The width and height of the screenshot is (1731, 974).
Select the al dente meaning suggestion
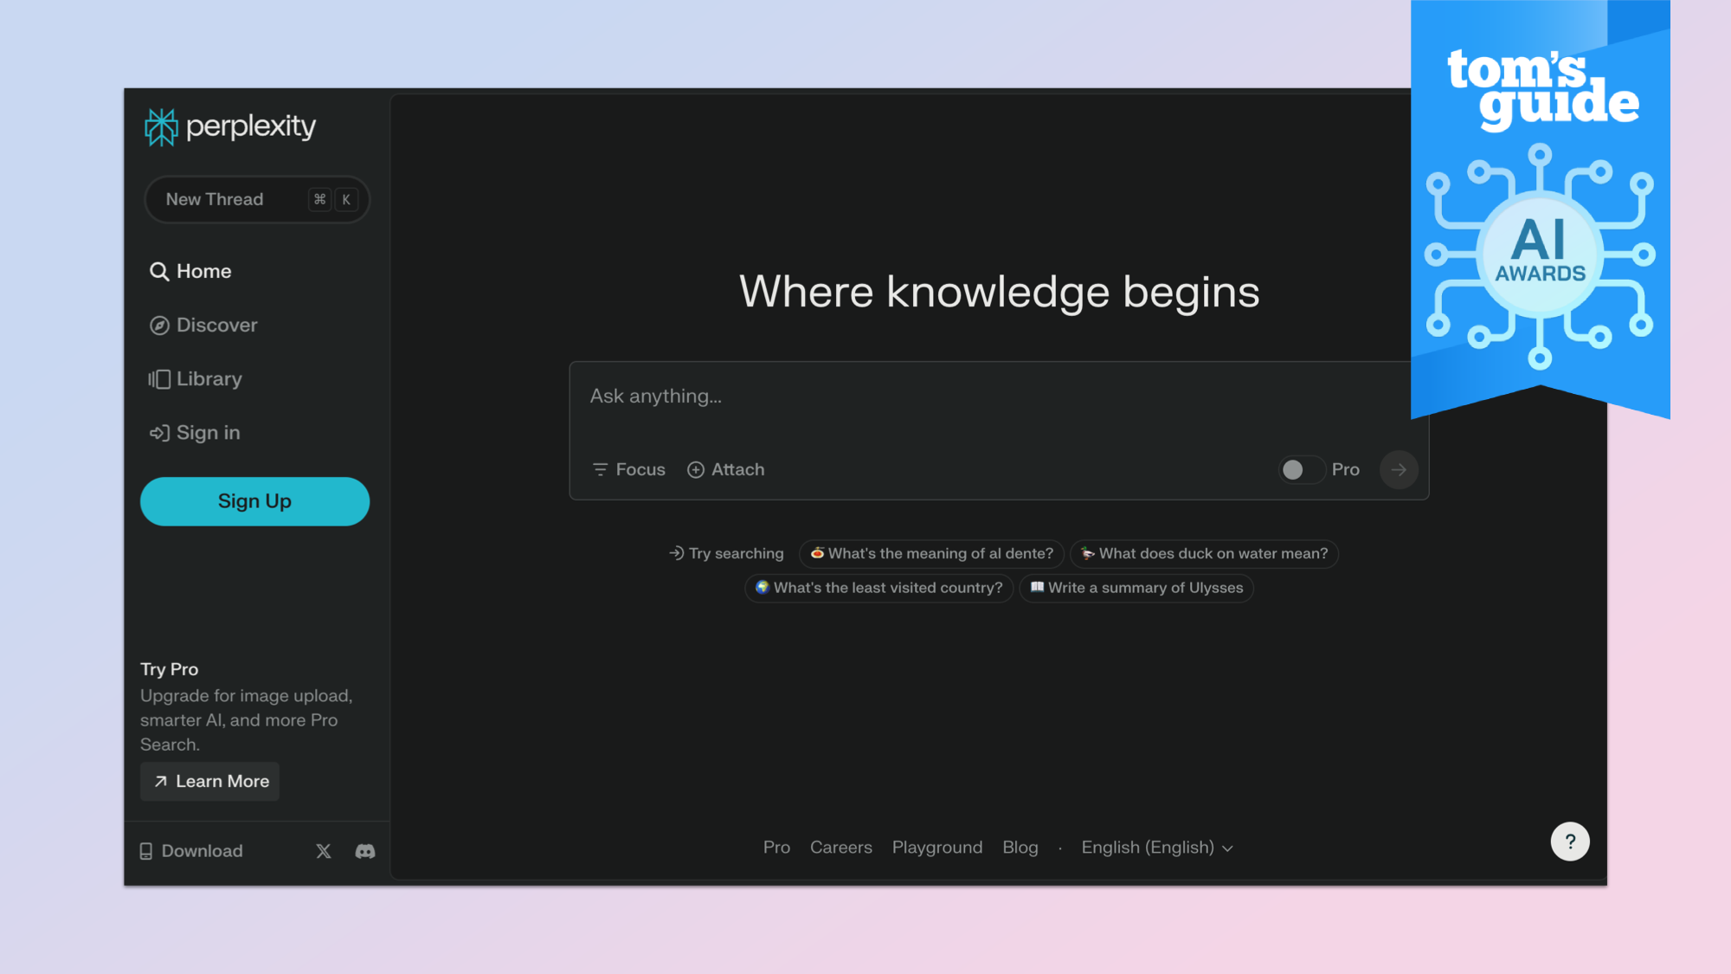[x=931, y=553]
